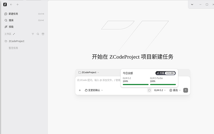Open the 变更前确认 permission dropdown
Screen dimensions: 214x134
click(94, 90)
